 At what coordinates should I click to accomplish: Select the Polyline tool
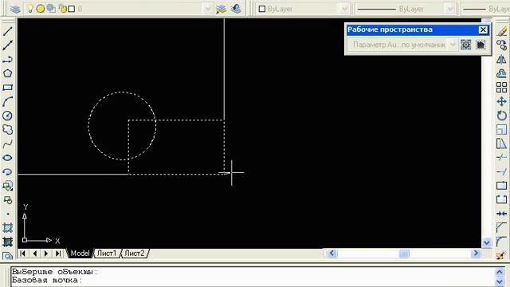[x=7, y=59]
